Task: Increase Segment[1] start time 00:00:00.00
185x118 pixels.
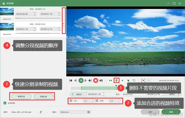Action: [35, 13]
